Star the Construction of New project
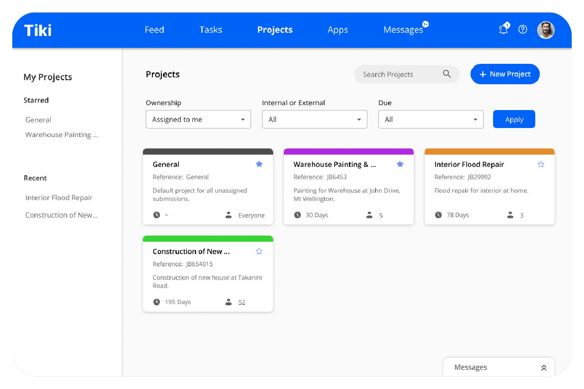The width and height of the screenshot is (584, 389). 259,251
